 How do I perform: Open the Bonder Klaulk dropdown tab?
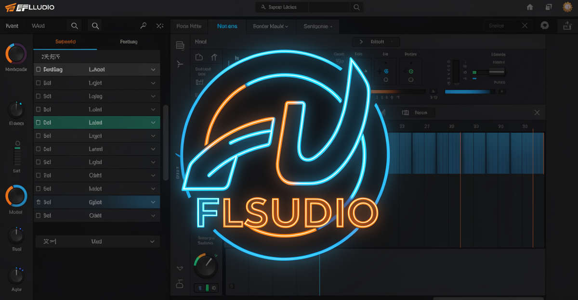(x=271, y=26)
